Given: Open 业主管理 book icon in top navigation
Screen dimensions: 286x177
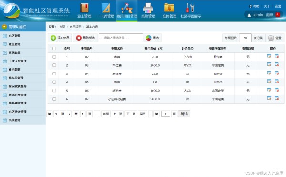Looking at the screenshot, I should [x=84, y=8].
